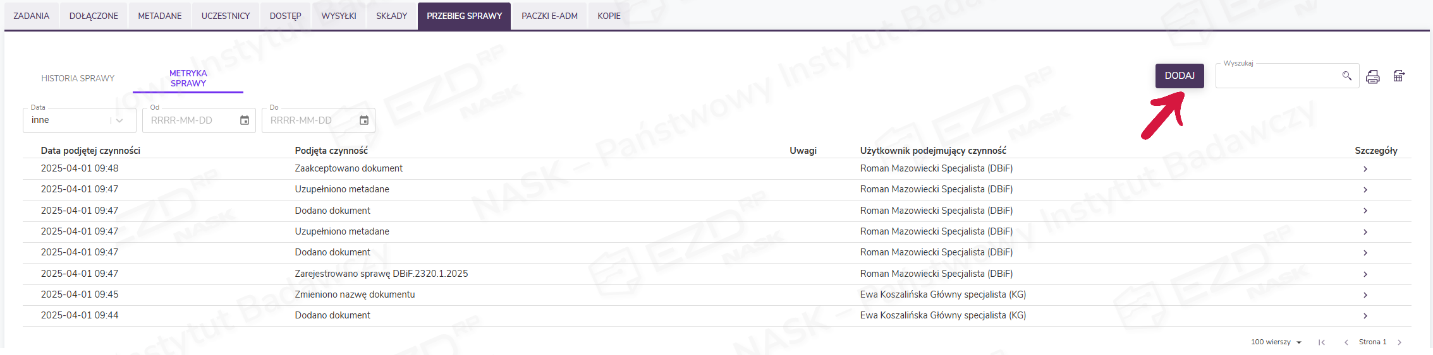The height and width of the screenshot is (355, 1433).
Task: Click the Wyszukaj search field
Action: click(1277, 76)
